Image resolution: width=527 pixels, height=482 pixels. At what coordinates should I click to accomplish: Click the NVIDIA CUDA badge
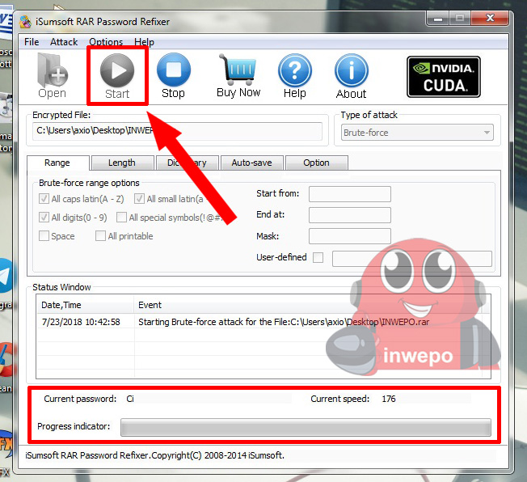(444, 77)
